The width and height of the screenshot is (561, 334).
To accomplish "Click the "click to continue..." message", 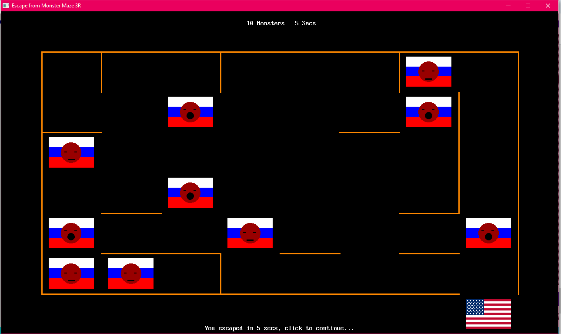I will click(x=279, y=328).
